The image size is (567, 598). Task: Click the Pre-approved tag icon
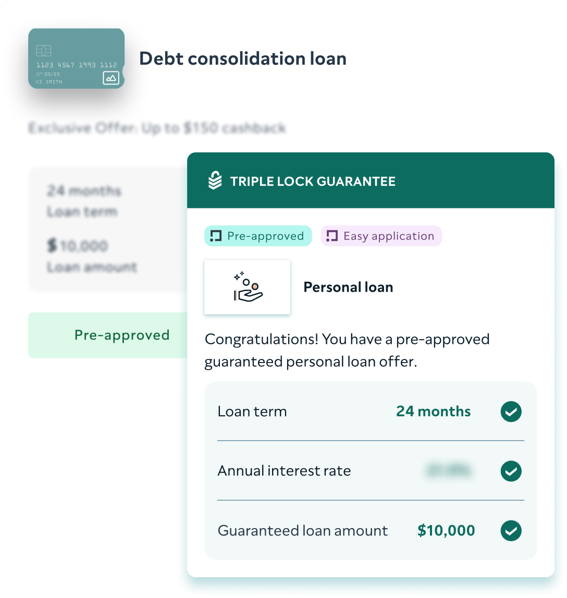(216, 236)
